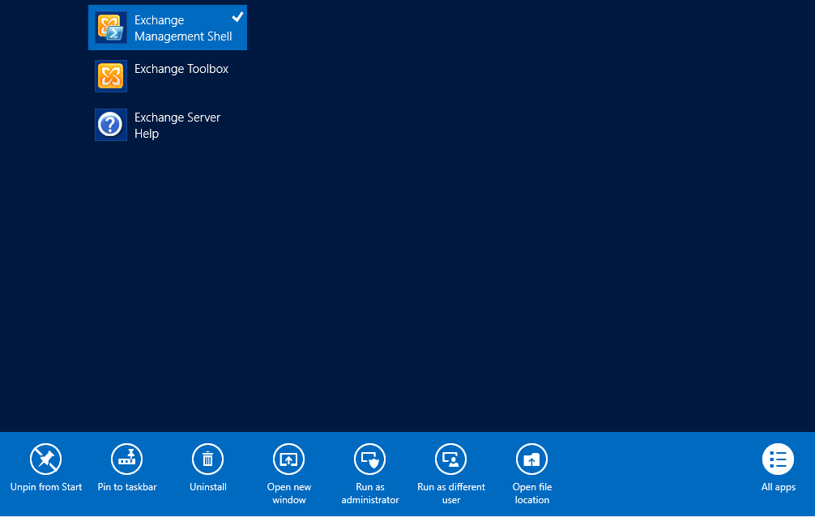Click the Run as different user icon
This screenshot has height=517, width=815.
[451, 459]
